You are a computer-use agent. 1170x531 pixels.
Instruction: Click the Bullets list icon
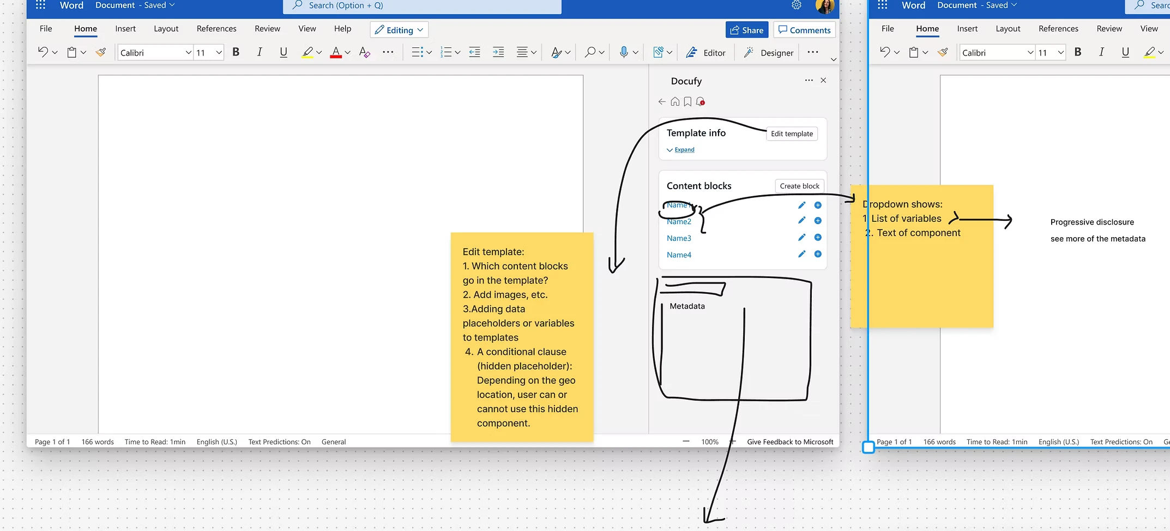coord(417,52)
